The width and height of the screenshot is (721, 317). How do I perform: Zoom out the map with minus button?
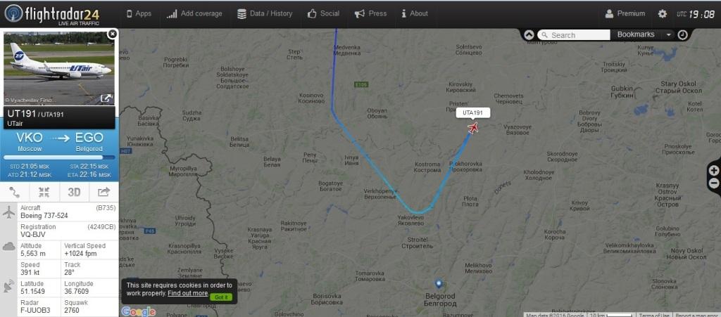[x=714, y=183]
